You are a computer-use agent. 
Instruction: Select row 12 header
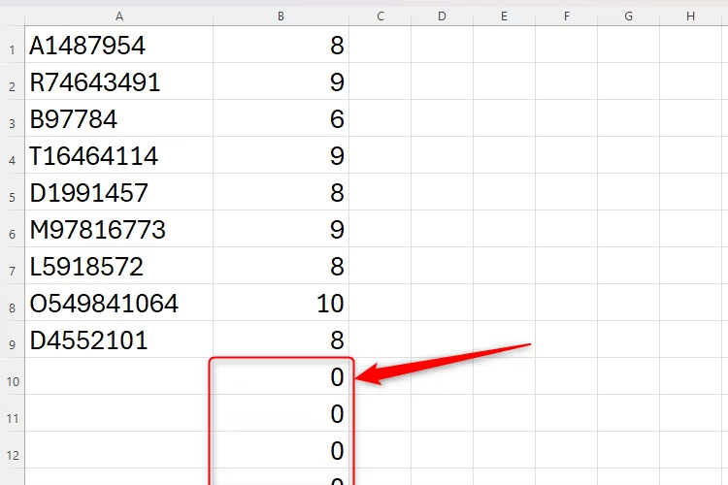(13, 450)
